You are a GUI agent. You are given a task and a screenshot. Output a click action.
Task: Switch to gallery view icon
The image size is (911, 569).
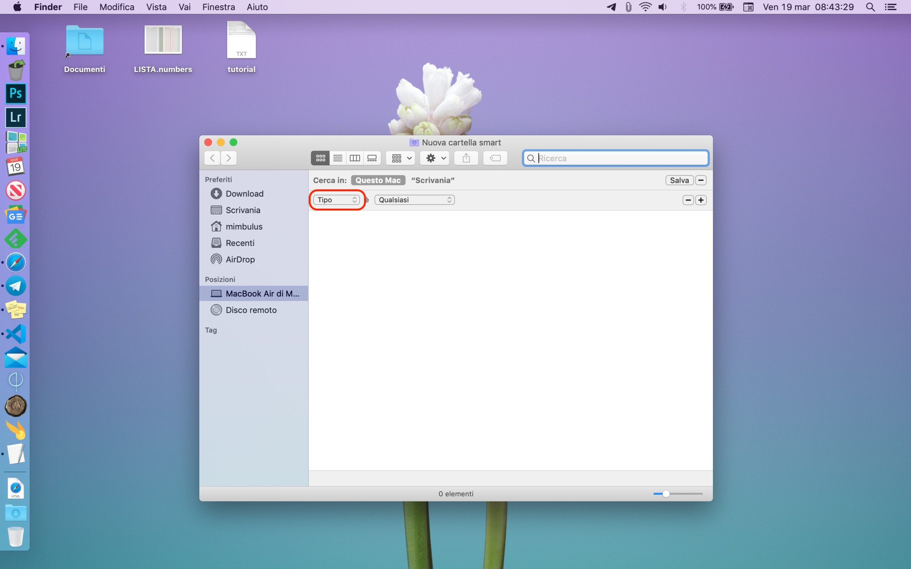tap(372, 158)
